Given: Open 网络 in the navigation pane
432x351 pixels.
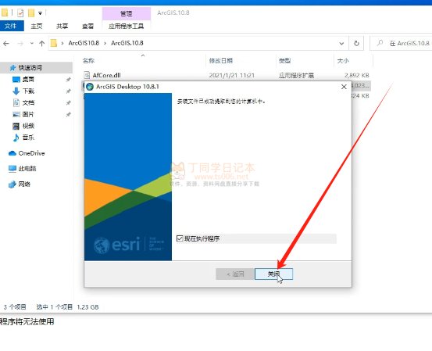Looking at the screenshot, I should pyautogui.click(x=24, y=184).
